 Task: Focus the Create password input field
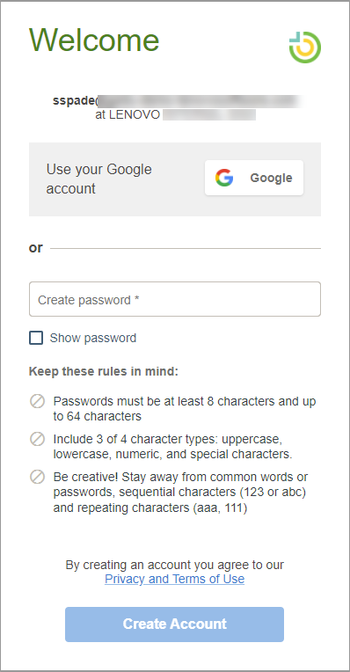point(175,299)
